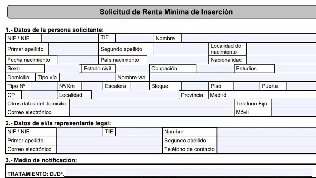The width and height of the screenshot is (316, 178).
Task: Click the applicant's Primer apellido field
Action: (x=73, y=49)
